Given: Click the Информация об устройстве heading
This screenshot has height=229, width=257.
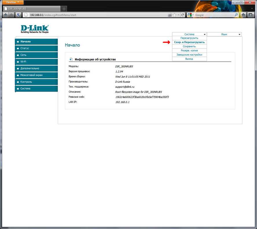Looking at the screenshot, I should point(95,59).
